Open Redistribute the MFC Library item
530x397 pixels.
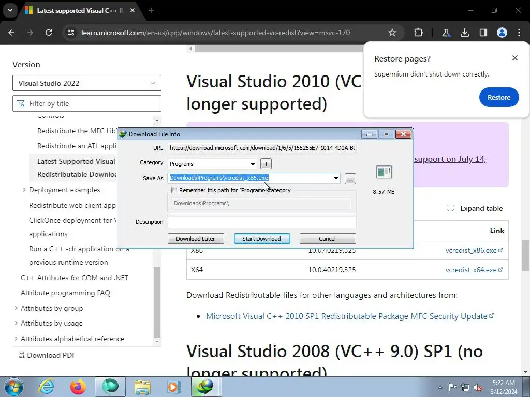tap(77, 131)
